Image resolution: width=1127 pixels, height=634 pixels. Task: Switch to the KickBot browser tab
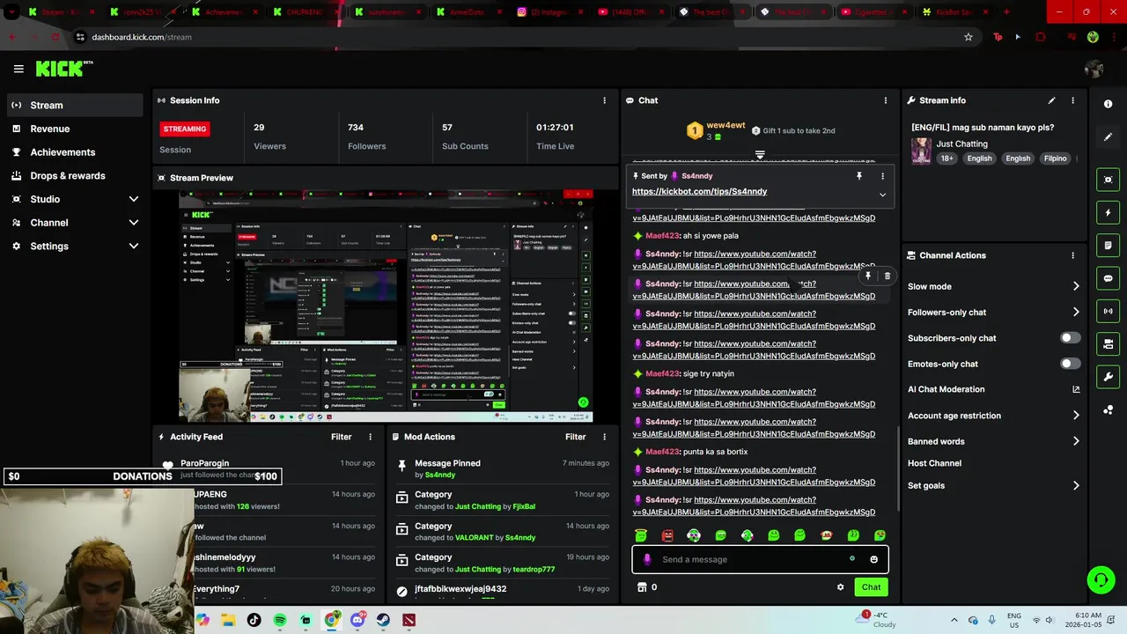tap(953, 12)
